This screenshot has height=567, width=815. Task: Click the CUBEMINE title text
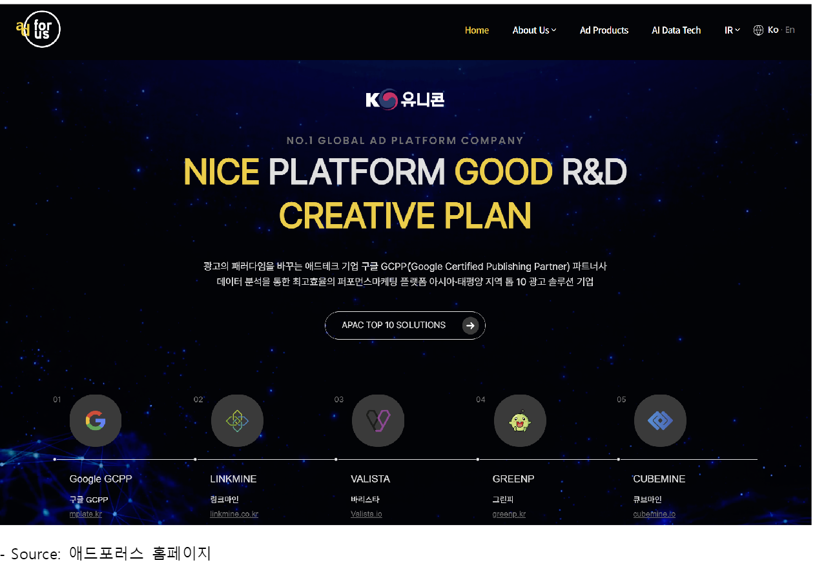(659, 479)
